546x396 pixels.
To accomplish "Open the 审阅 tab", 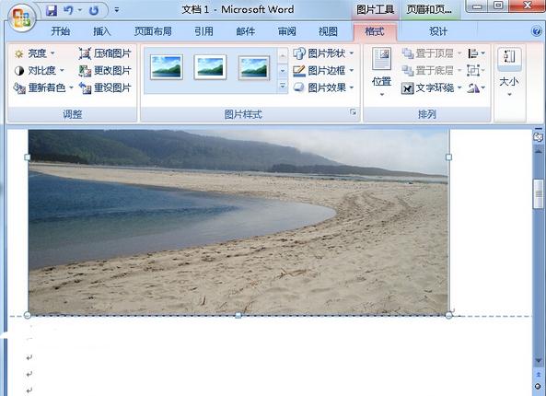I will (287, 31).
